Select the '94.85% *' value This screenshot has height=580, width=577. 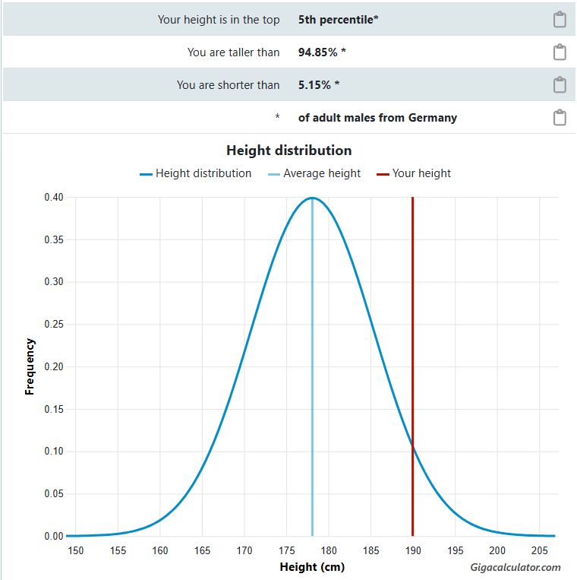(322, 52)
